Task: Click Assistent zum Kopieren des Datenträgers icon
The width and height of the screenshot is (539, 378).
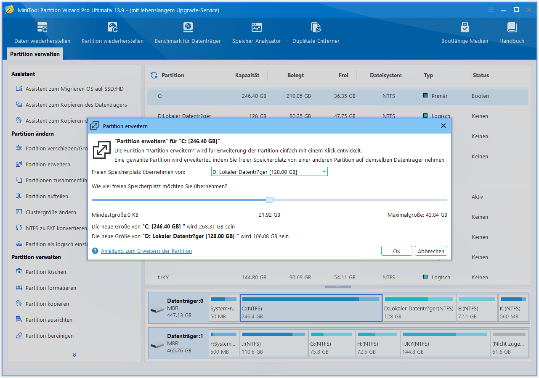Action: [x=19, y=105]
